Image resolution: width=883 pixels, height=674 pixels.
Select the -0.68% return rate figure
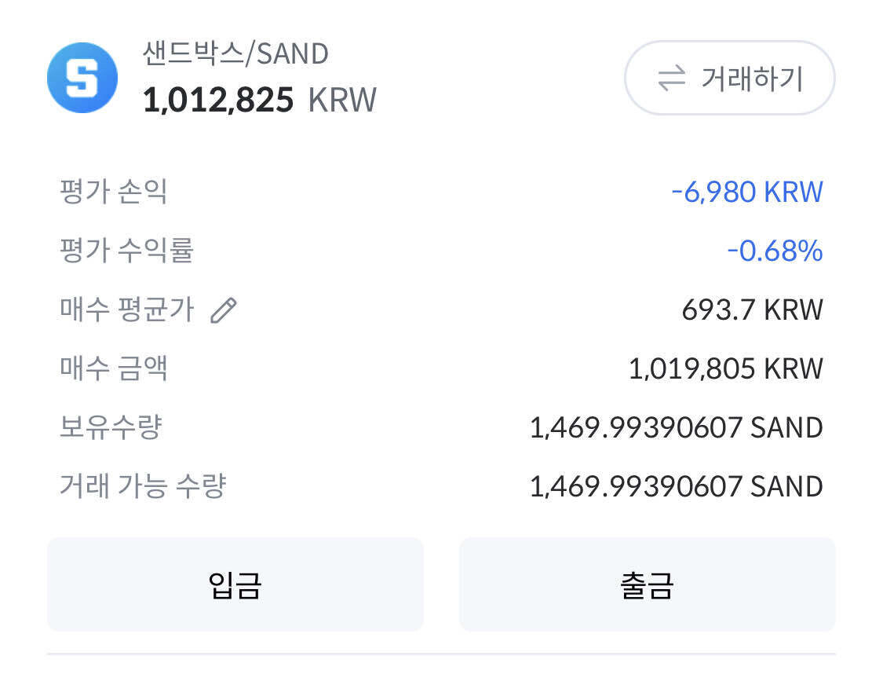[777, 250]
